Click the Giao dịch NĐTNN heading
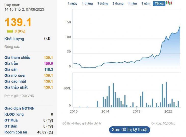The width and height of the screenshot is (186, 137). (19, 108)
